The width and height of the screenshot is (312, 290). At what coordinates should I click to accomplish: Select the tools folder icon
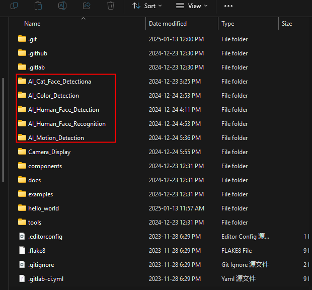click(22, 222)
